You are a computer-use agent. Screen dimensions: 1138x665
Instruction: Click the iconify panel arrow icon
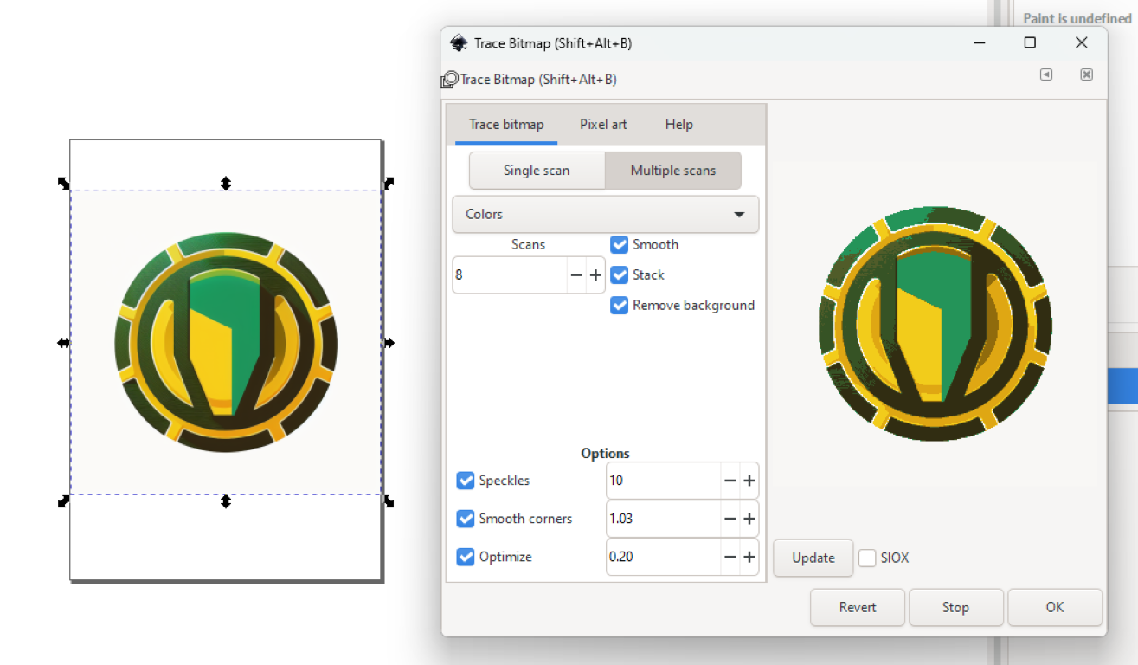pyautogui.click(x=1046, y=74)
